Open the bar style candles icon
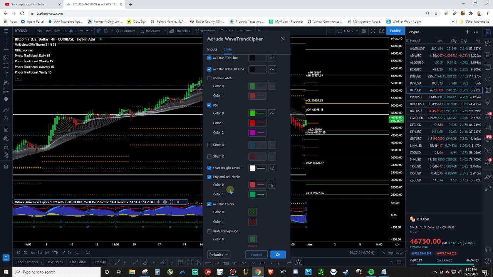493x277 pixels. tap(105, 31)
